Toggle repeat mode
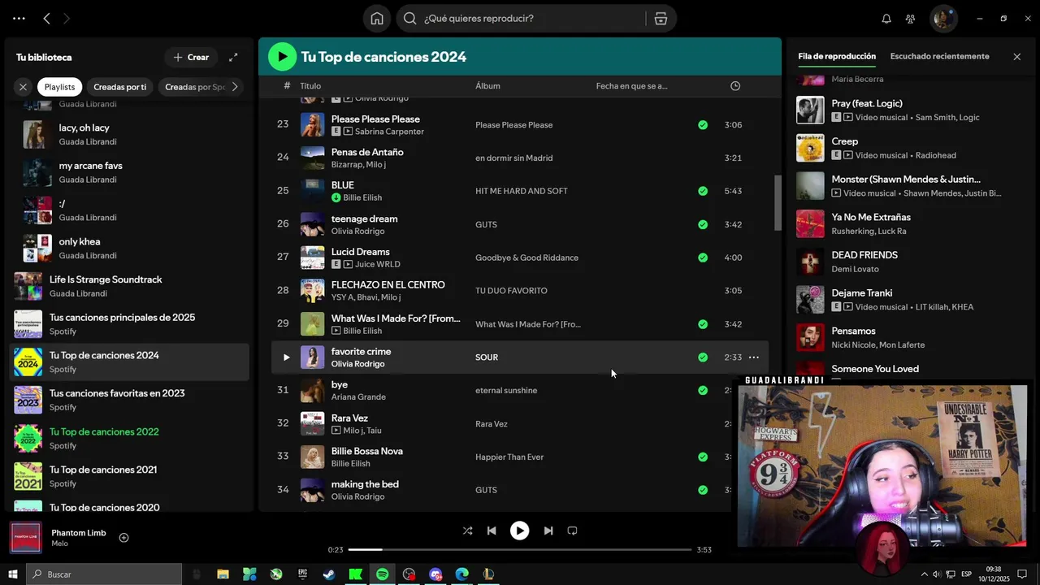The height and width of the screenshot is (585, 1040). coord(572,531)
